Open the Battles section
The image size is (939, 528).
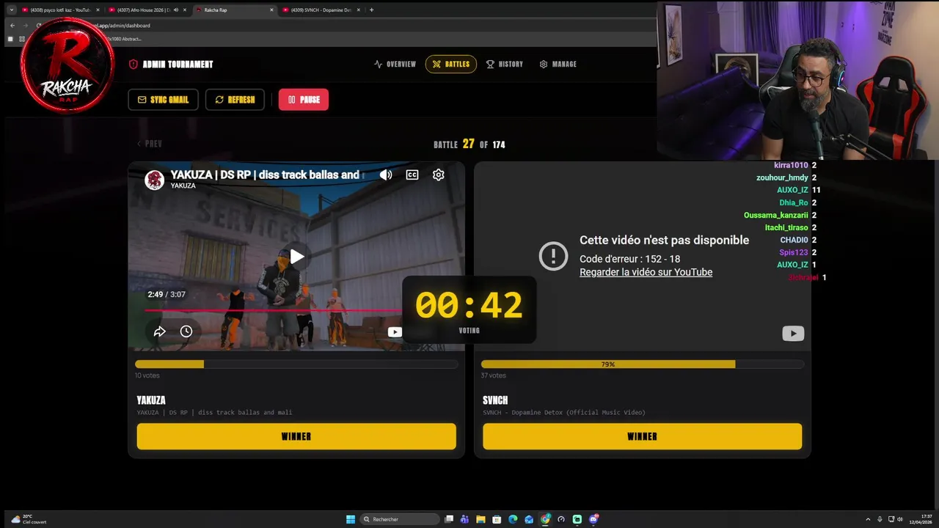(x=450, y=65)
